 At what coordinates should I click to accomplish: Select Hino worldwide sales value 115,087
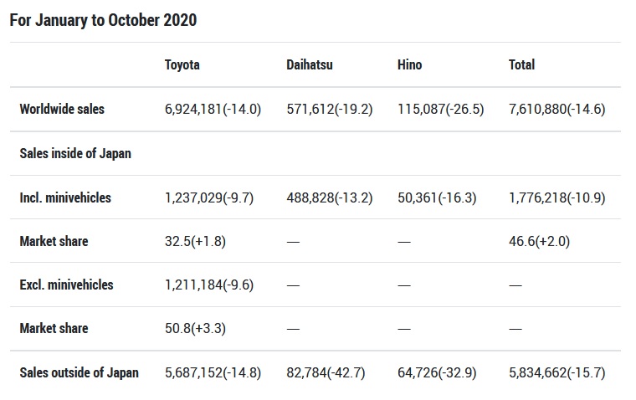[441, 109]
